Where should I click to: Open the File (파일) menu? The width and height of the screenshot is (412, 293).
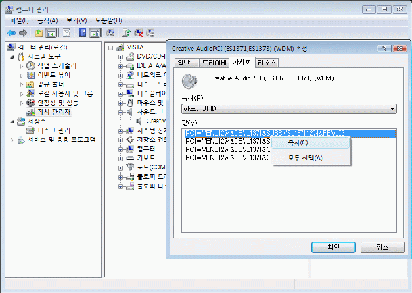[x=19, y=20]
